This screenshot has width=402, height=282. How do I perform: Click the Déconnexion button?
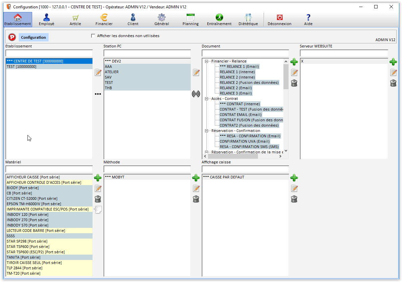[x=279, y=20]
